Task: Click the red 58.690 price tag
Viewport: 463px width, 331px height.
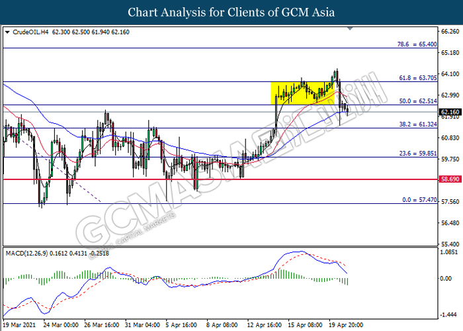Action: tap(450, 179)
